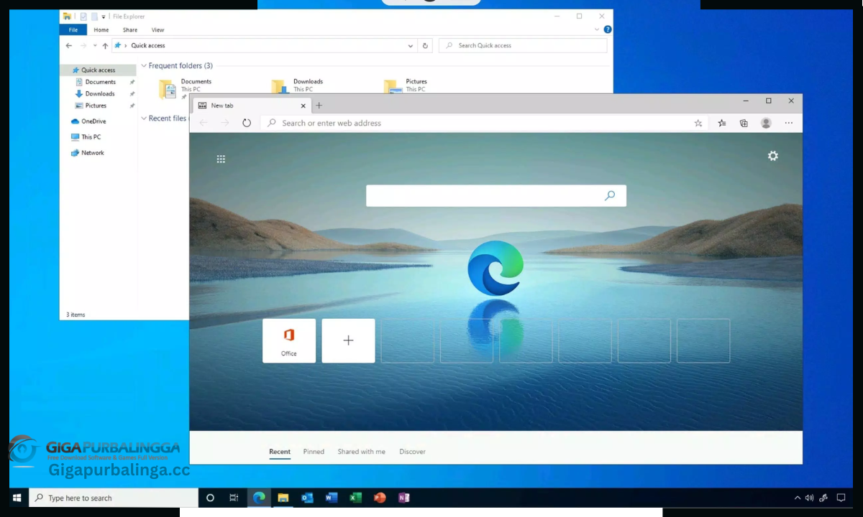863x517 pixels.
Task: Launch Word from the taskbar
Action: 332,498
